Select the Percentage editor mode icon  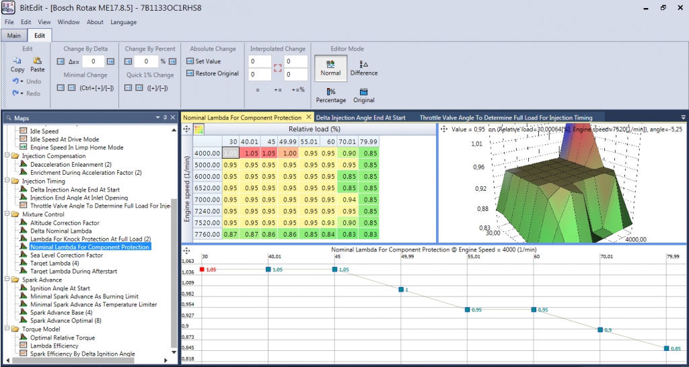(331, 91)
